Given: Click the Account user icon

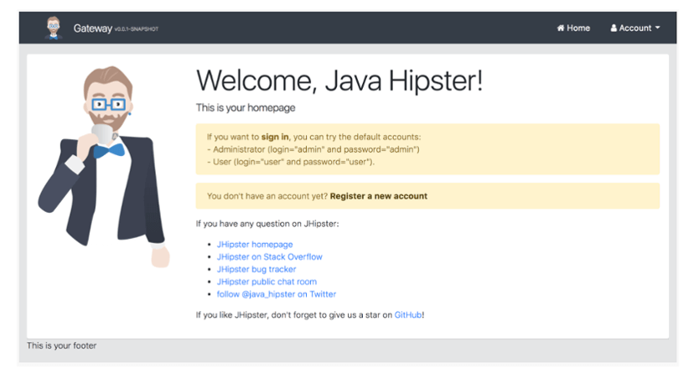Looking at the screenshot, I should (x=614, y=28).
